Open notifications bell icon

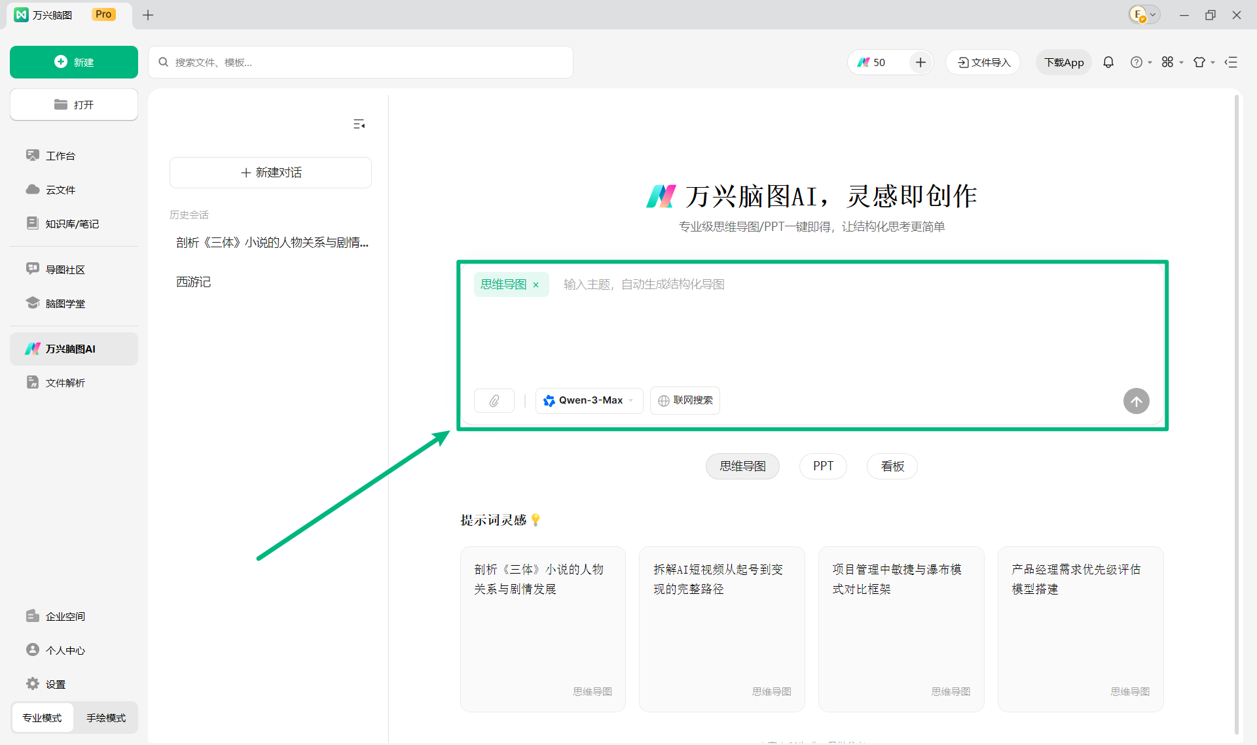[x=1108, y=62]
